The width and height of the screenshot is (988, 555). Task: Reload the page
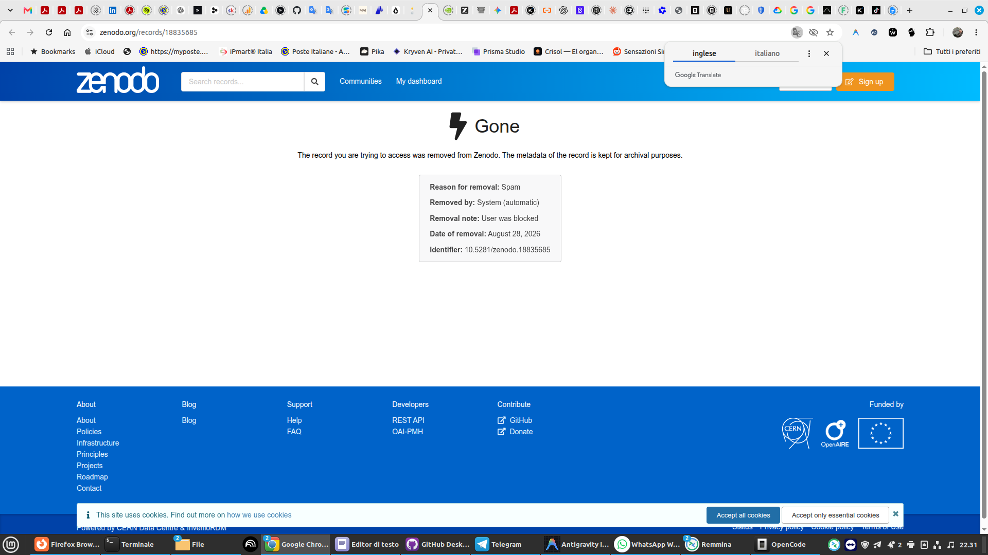(49, 32)
